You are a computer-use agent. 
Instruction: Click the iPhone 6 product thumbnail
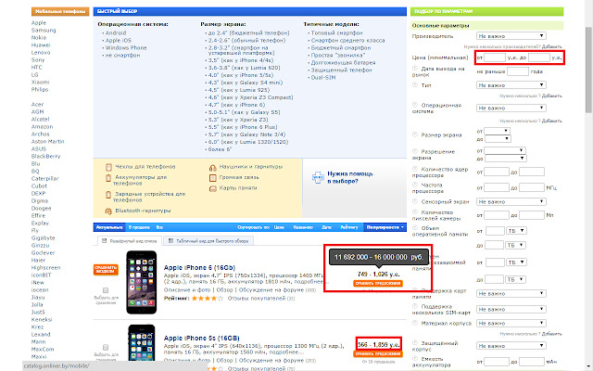(x=142, y=282)
